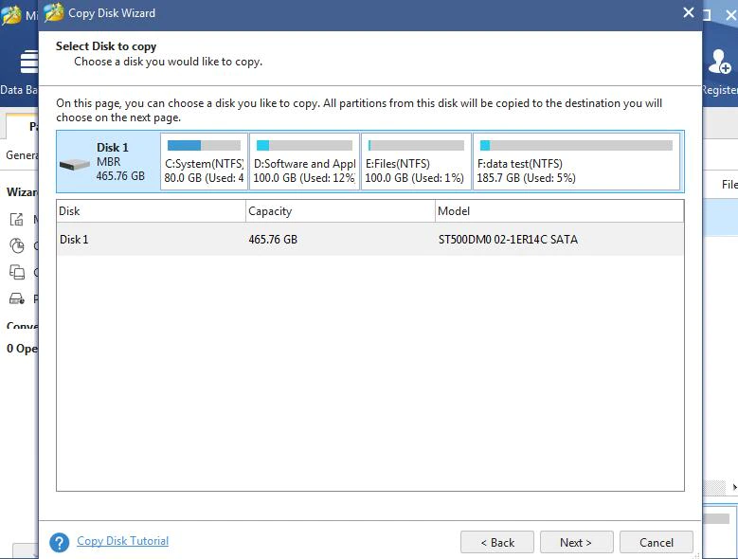Click the blue help question mark icon
Image resolution: width=738 pixels, height=559 pixels.
point(60,543)
